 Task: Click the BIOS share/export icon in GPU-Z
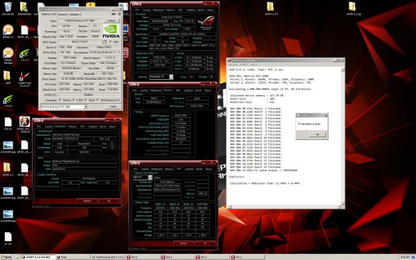(x=105, y=42)
